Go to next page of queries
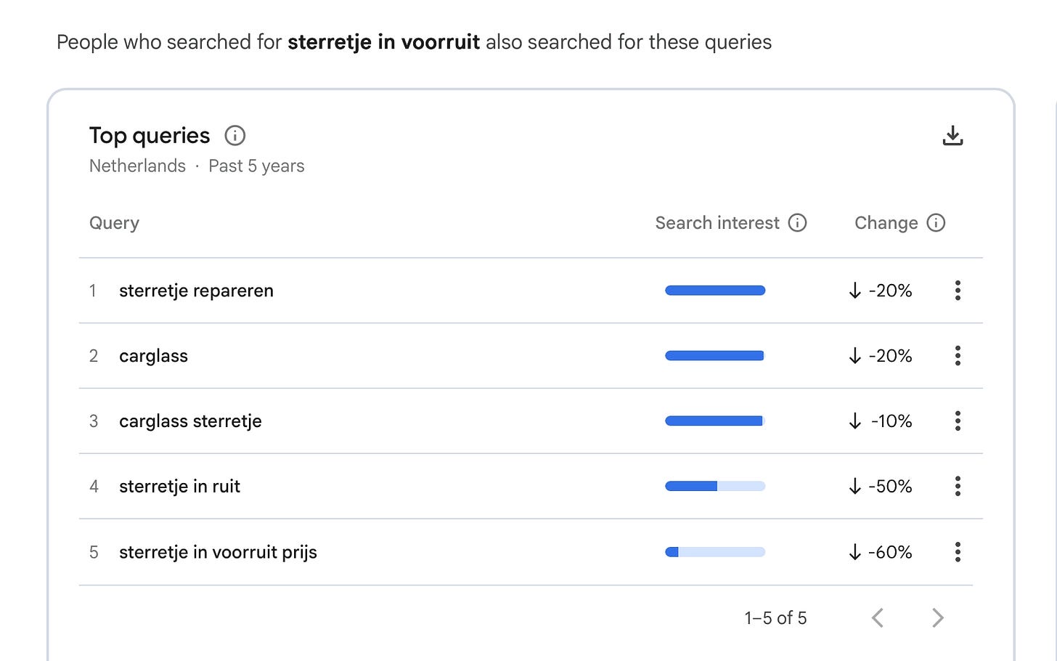Image resolution: width=1057 pixels, height=661 pixels. (937, 618)
